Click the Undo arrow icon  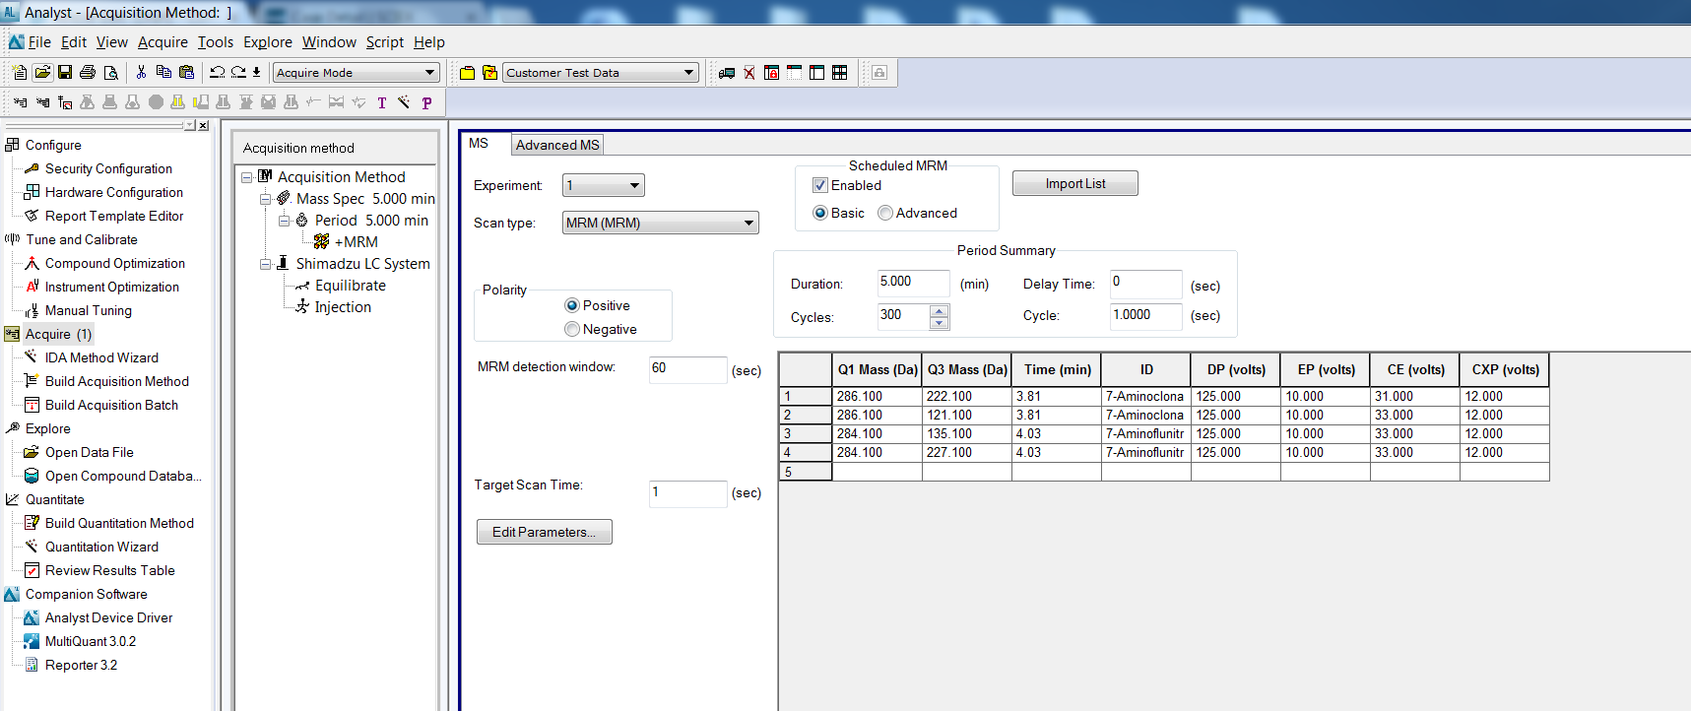[x=217, y=73]
